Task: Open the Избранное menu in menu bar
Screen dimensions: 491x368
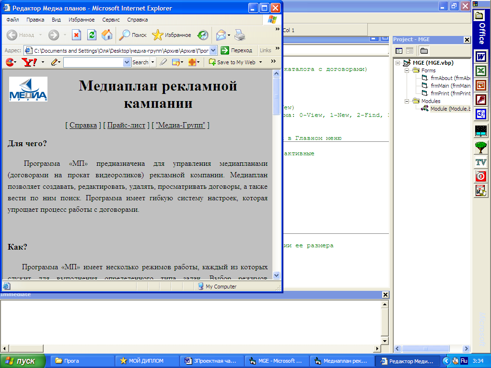Action: 82,20
